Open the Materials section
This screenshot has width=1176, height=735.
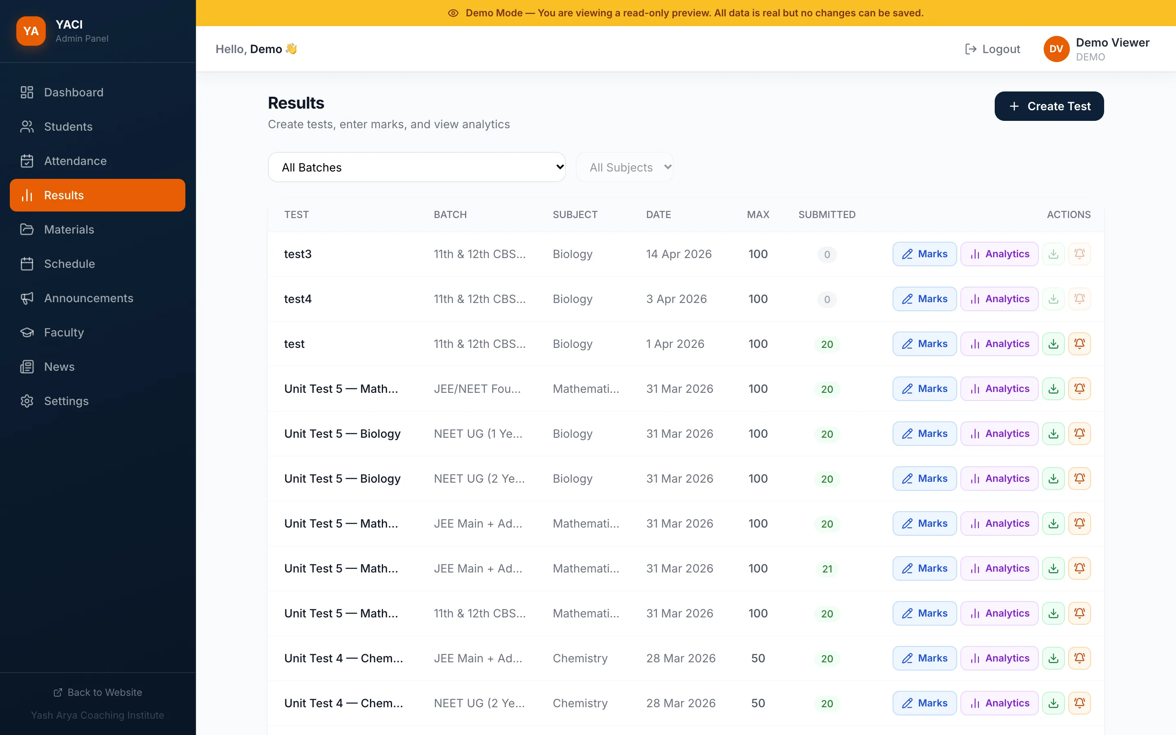point(97,229)
